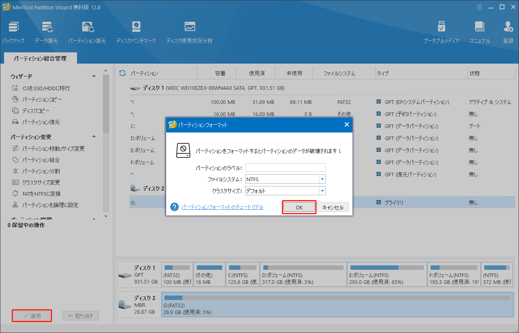Open パーティション復元 from top toolbar

(87, 33)
